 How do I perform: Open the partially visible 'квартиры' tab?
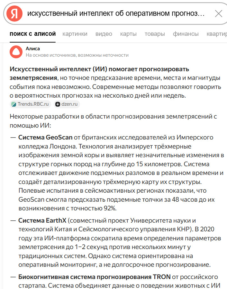point(216,34)
